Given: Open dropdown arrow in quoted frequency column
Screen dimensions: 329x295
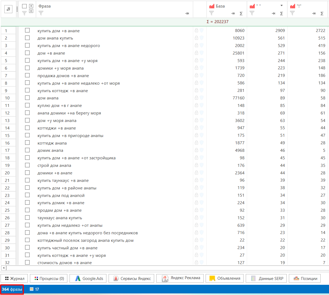Looking at the screenshot, I should pyautogui.click(x=282, y=6).
